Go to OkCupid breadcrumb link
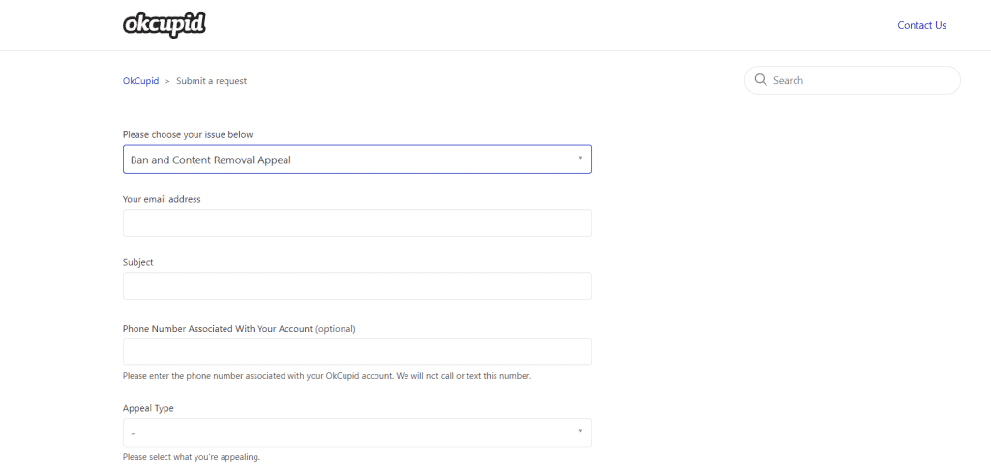Viewport: 991px width, 466px height. tap(140, 81)
